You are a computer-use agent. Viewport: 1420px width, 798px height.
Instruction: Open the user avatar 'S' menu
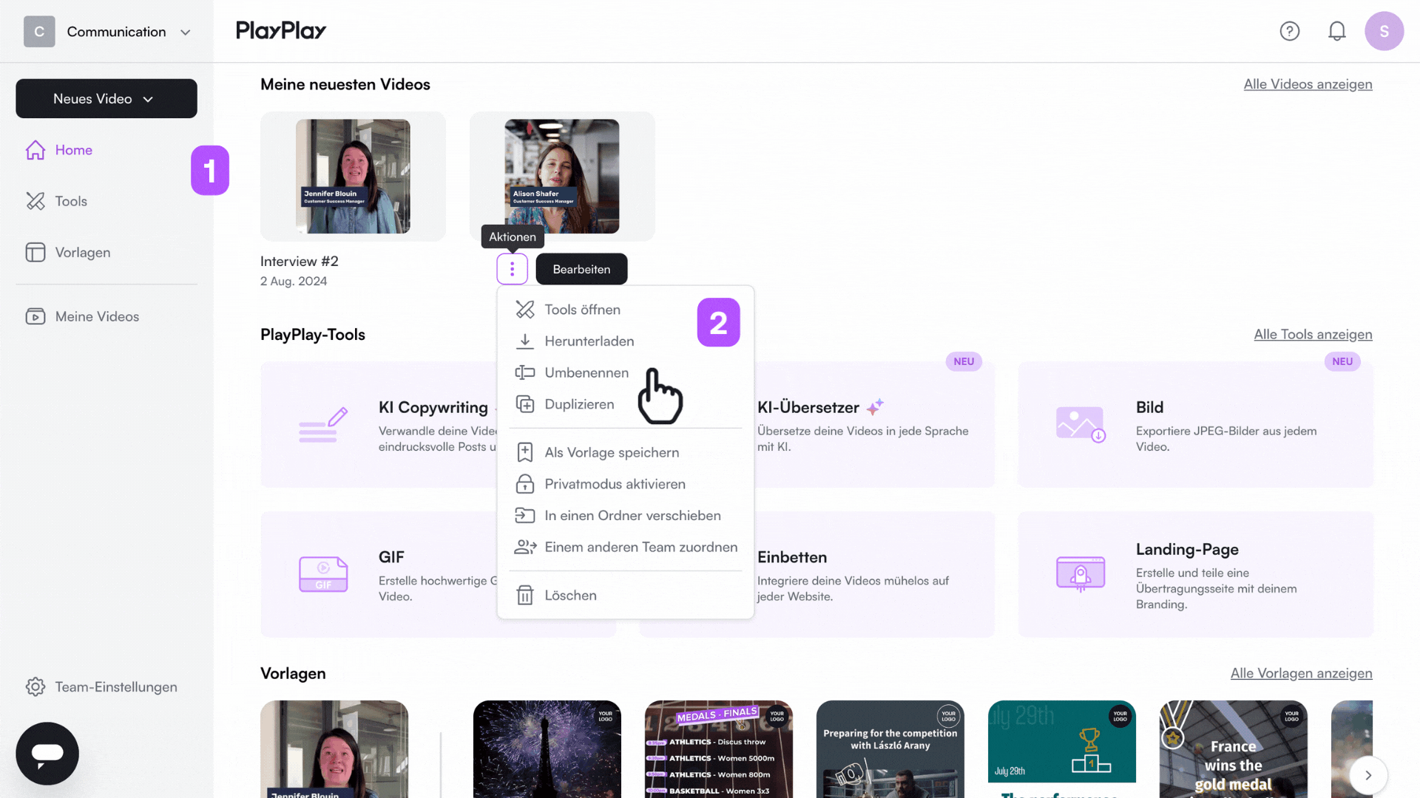click(x=1384, y=31)
